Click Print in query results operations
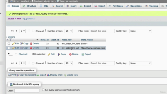 [12, 75]
